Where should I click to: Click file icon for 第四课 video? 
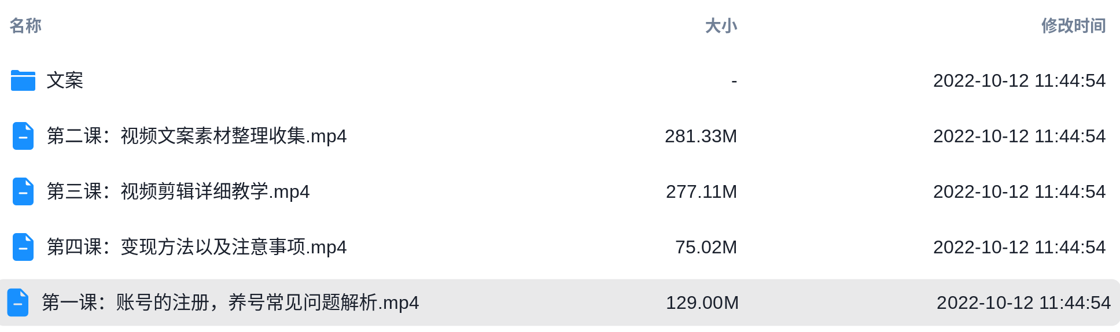click(23, 247)
